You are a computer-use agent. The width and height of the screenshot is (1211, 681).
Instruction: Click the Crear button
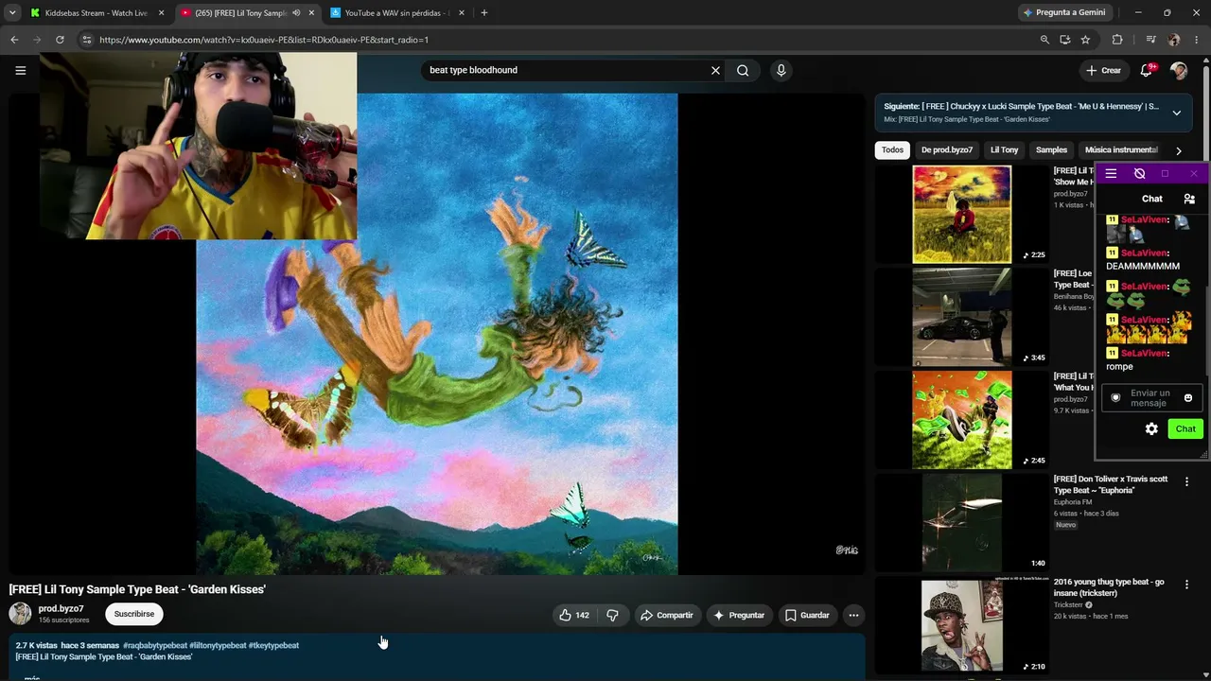coord(1103,70)
